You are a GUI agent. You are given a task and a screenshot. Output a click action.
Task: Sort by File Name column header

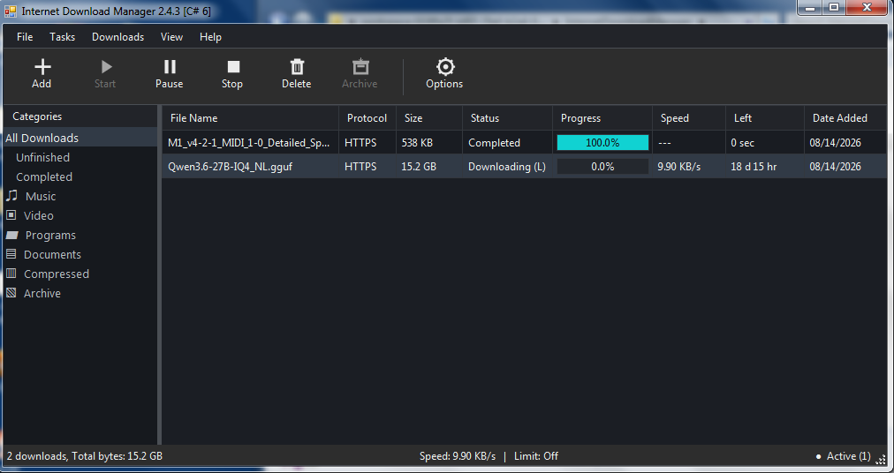pyautogui.click(x=250, y=118)
